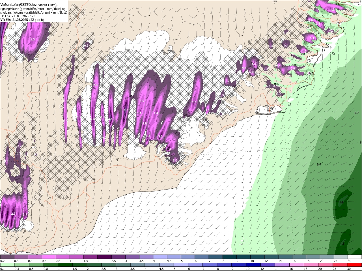The image size is (362, 271).
Task: Select the pale green 0.1 swatch in lower legend
Action: [7, 265]
